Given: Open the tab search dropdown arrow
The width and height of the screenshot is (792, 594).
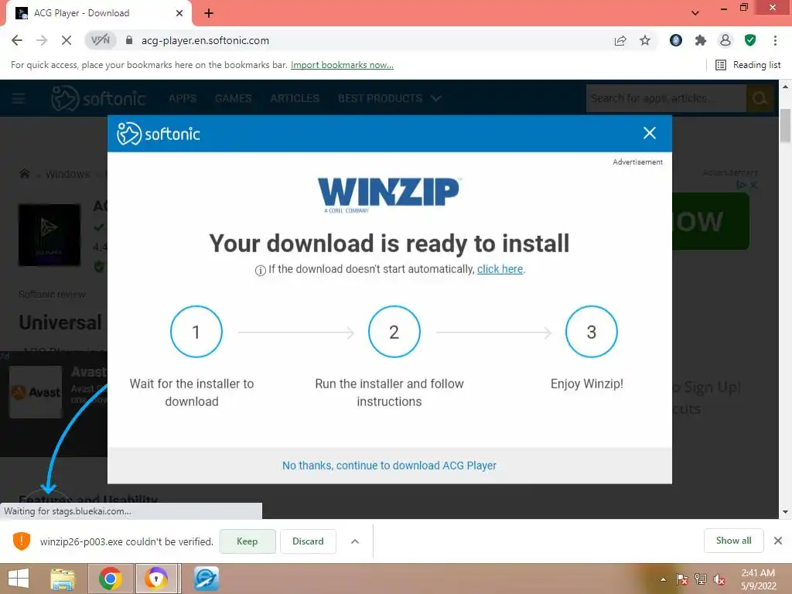Looking at the screenshot, I should click(695, 13).
